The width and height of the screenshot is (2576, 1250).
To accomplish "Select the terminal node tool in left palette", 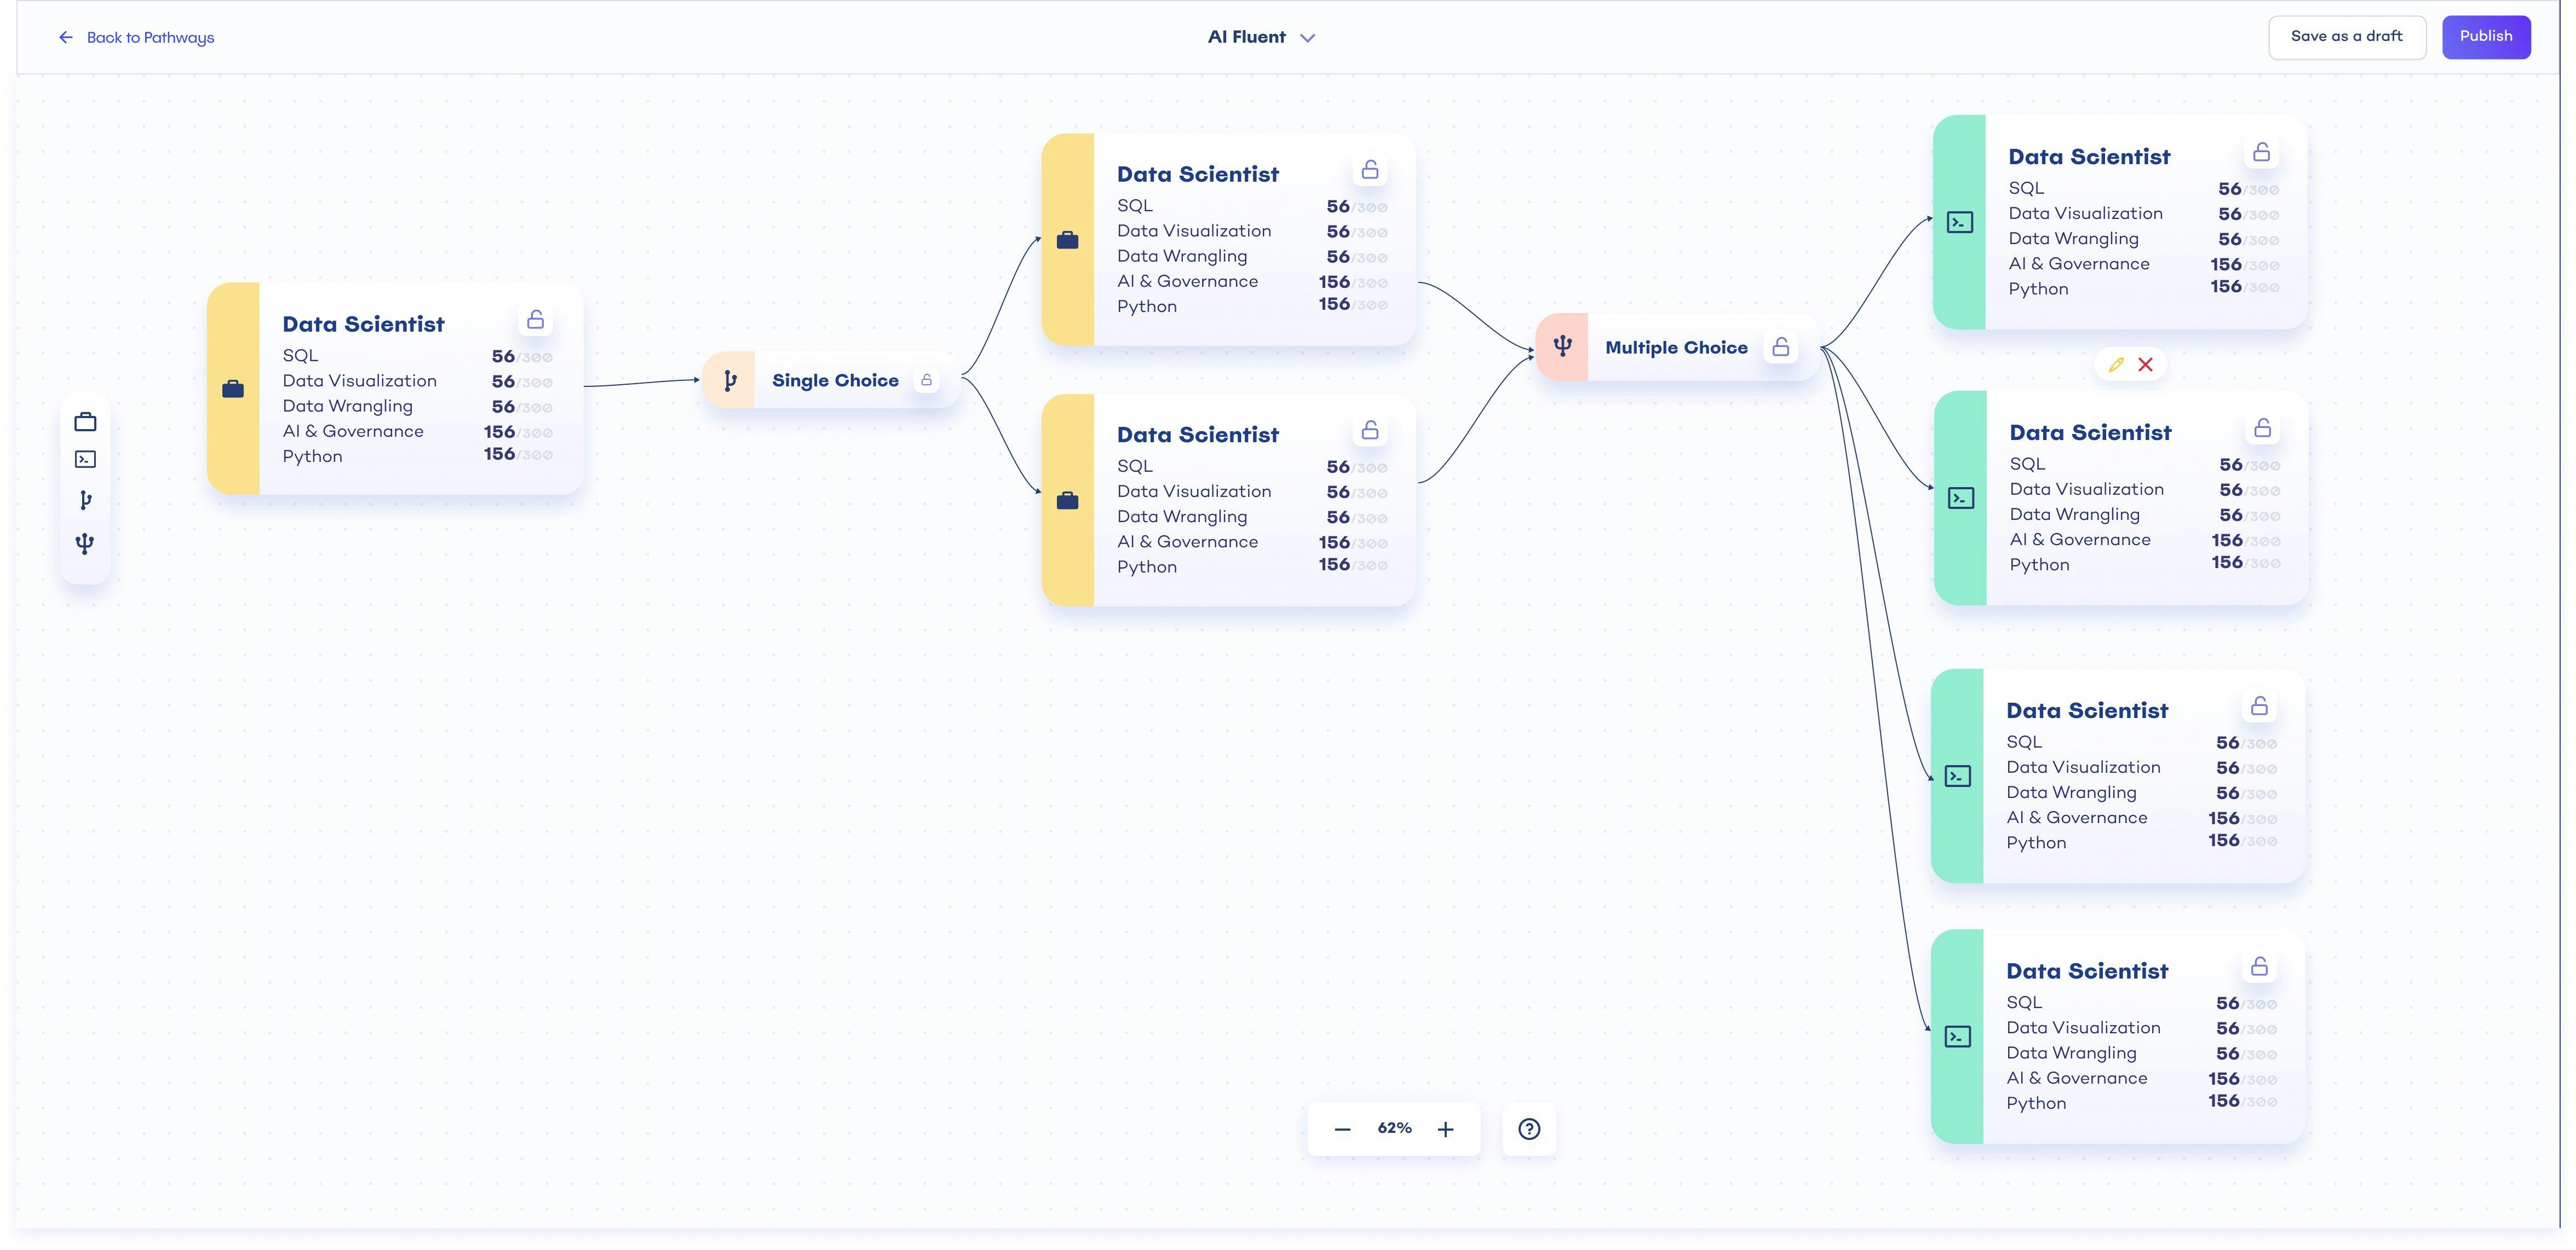I will [85, 460].
